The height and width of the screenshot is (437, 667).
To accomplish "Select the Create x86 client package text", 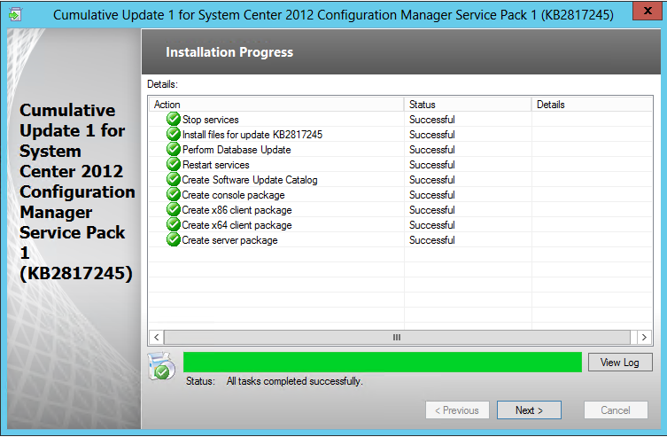I will coord(237,210).
